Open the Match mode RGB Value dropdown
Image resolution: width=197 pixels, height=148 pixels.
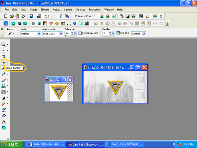(x=52, y=34)
